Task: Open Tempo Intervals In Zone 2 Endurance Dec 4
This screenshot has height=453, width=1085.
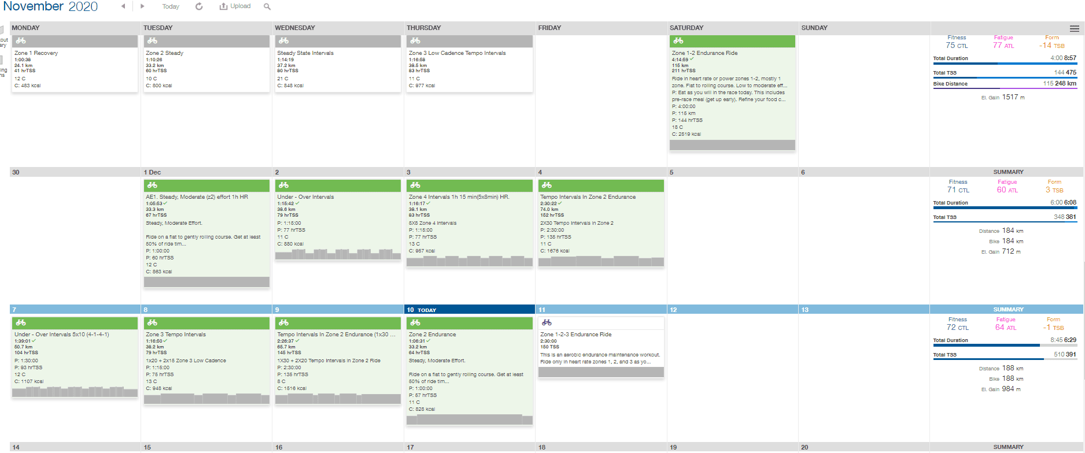Action: [x=588, y=197]
